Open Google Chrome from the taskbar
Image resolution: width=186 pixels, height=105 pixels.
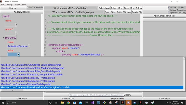pos(69,102)
